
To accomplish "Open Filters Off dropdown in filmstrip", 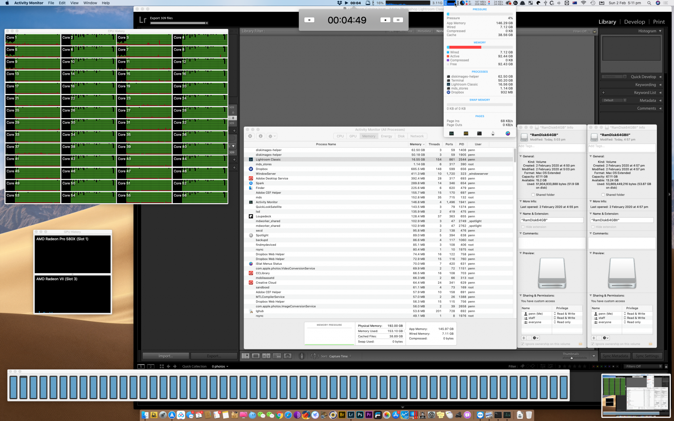I will [643, 366].
